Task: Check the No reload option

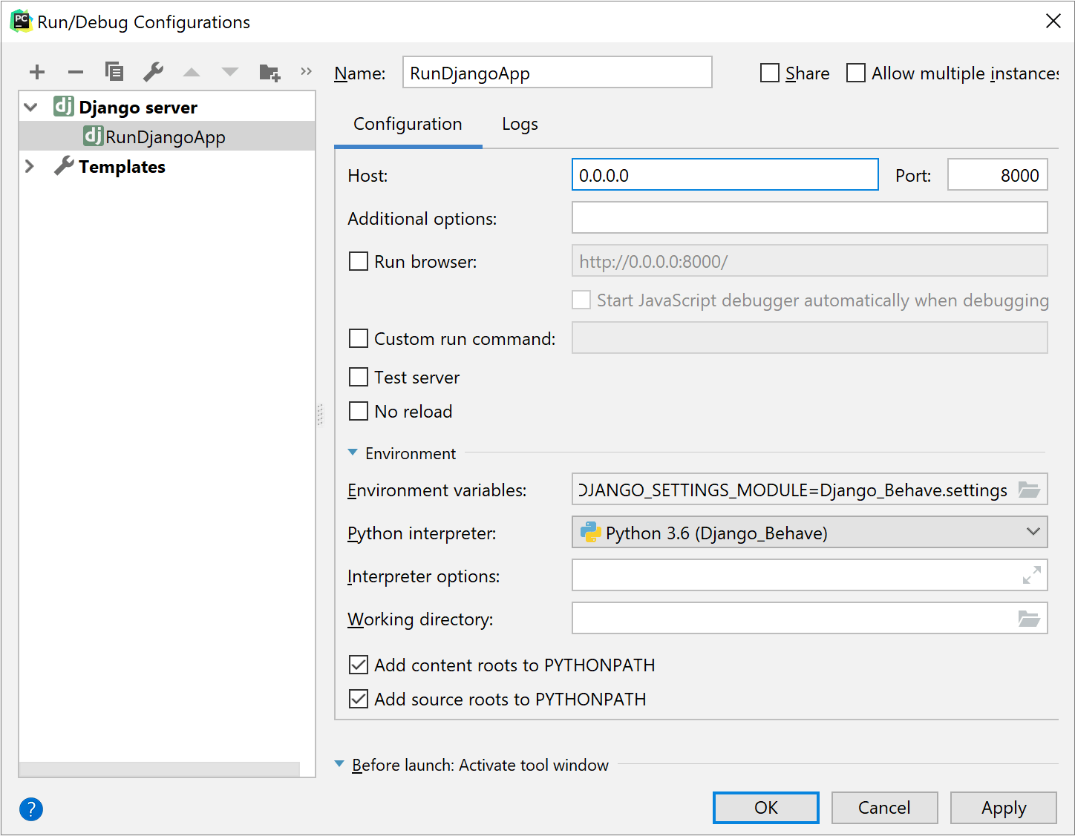Action: click(359, 411)
